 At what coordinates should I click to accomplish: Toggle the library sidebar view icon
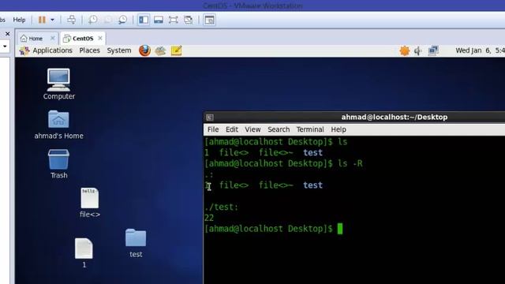tap(144, 20)
